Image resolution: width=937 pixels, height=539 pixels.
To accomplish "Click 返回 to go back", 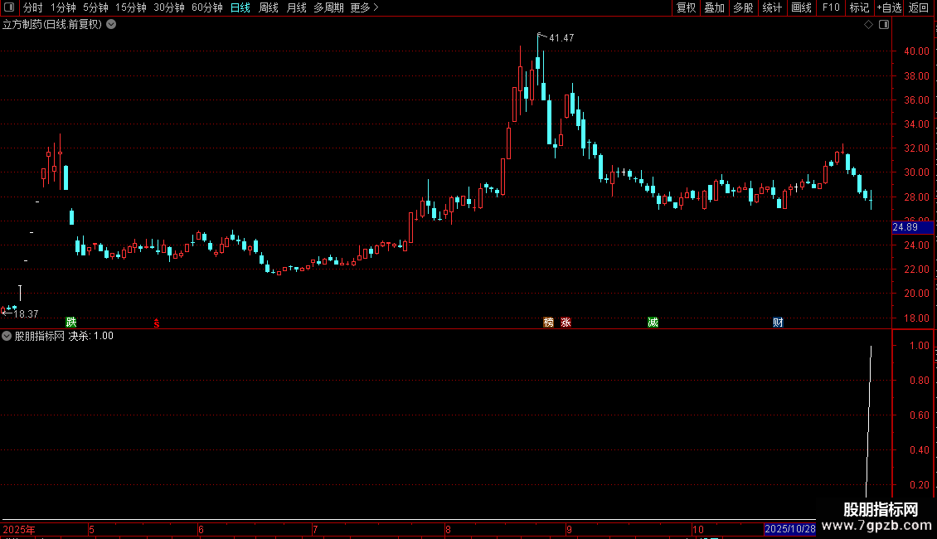I will (919, 7).
